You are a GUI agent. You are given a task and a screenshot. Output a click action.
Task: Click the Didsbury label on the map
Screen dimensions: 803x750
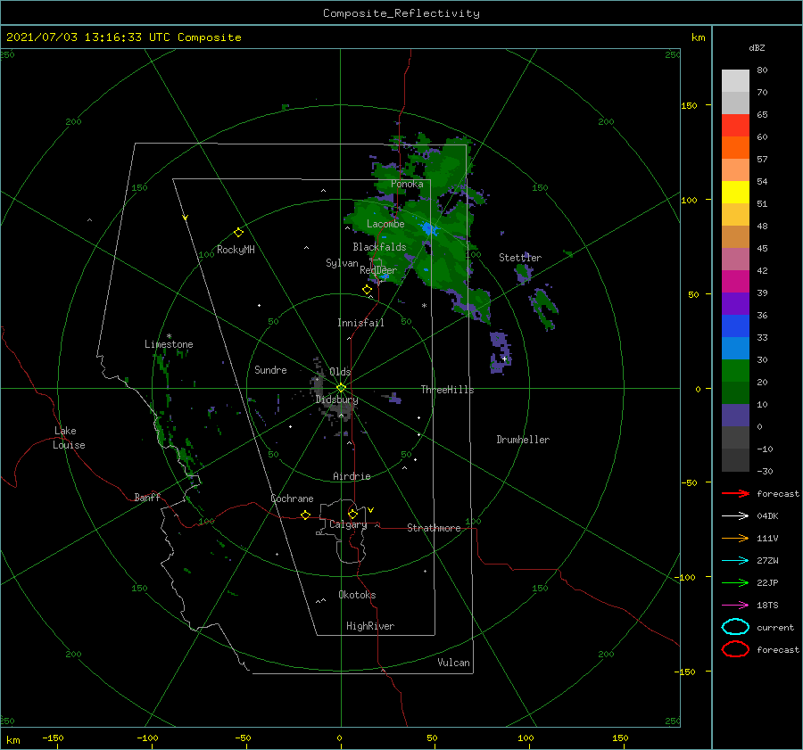pyautogui.click(x=336, y=400)
